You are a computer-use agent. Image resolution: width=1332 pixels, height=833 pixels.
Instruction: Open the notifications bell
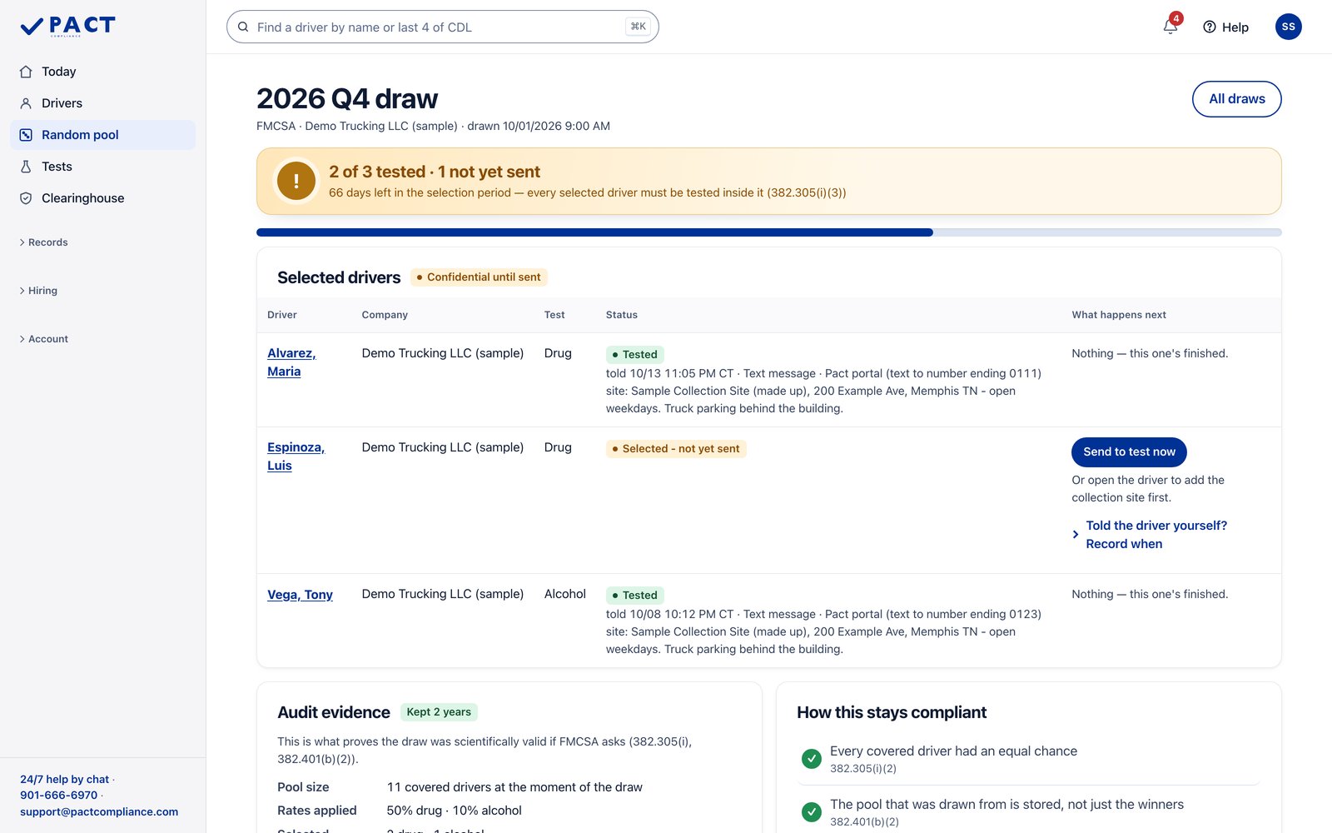coord(1170,27)
